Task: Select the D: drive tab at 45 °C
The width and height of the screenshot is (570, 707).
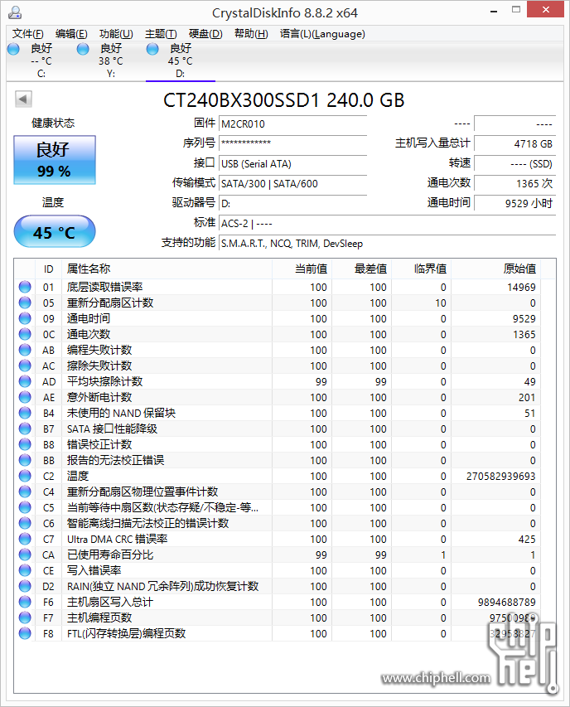Action: tap(181, 61)
